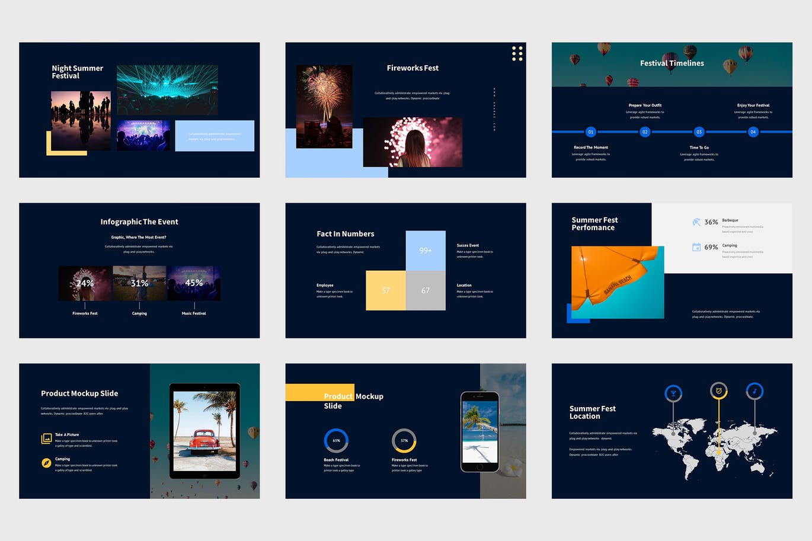This screenshot has width=812, height=541.
Task: Select timeline marker 03 on Festival Timelines
Action: [x=699, y=132]
